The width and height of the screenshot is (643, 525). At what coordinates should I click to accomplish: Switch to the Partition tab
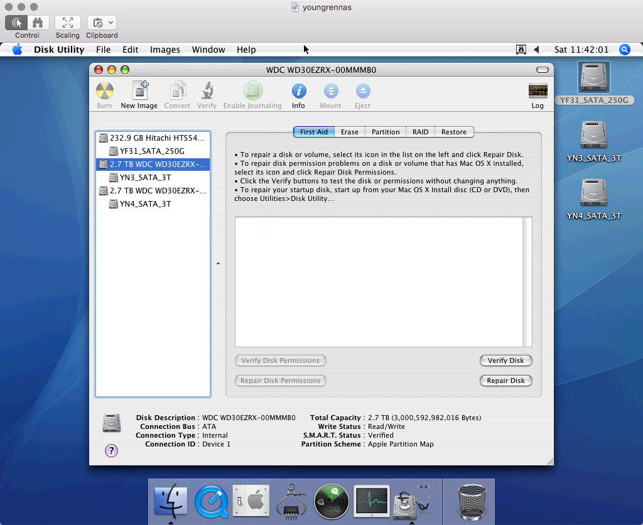tap(386, 132)
